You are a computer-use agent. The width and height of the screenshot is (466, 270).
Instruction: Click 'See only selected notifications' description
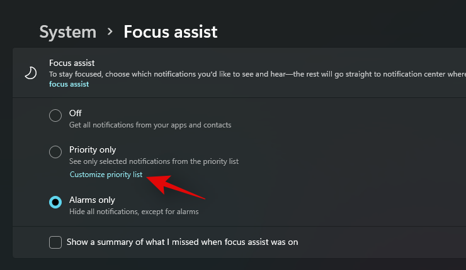pos(154,161)
